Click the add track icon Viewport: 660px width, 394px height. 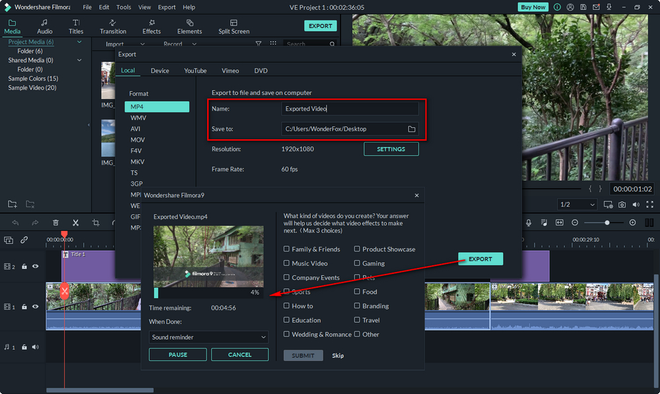click(x=9, y=240)
